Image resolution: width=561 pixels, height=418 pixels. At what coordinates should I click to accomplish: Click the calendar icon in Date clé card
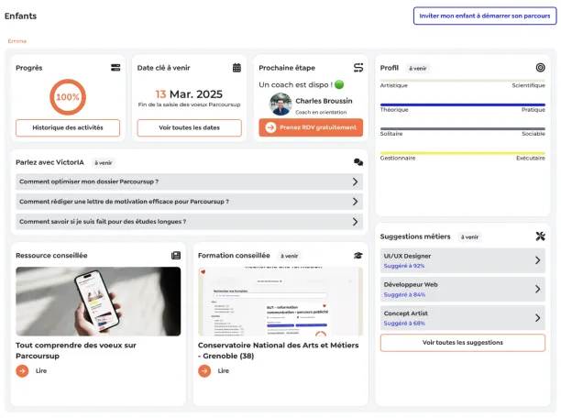(236, 68)
